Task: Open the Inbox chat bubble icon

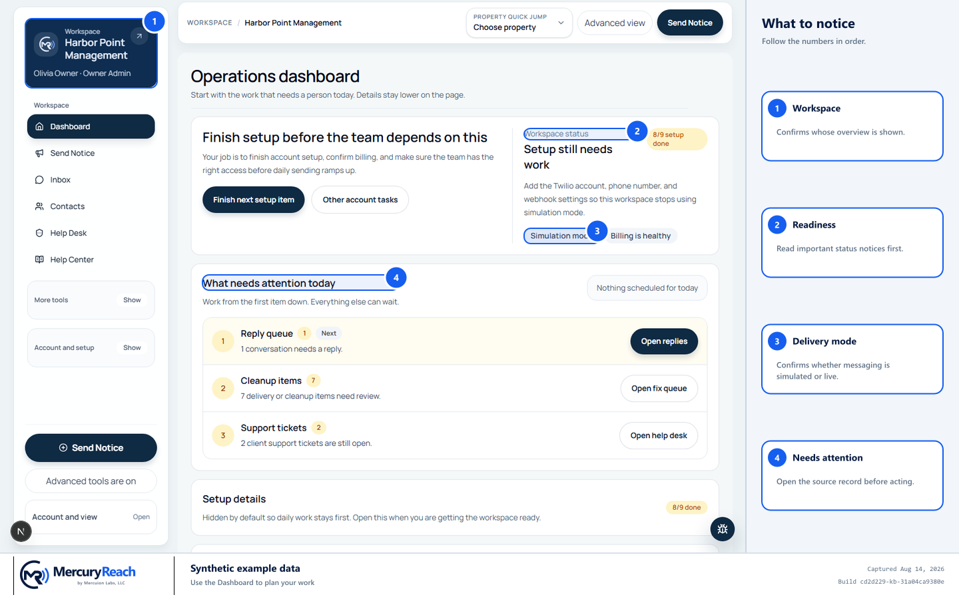Action: pos(39,180)
